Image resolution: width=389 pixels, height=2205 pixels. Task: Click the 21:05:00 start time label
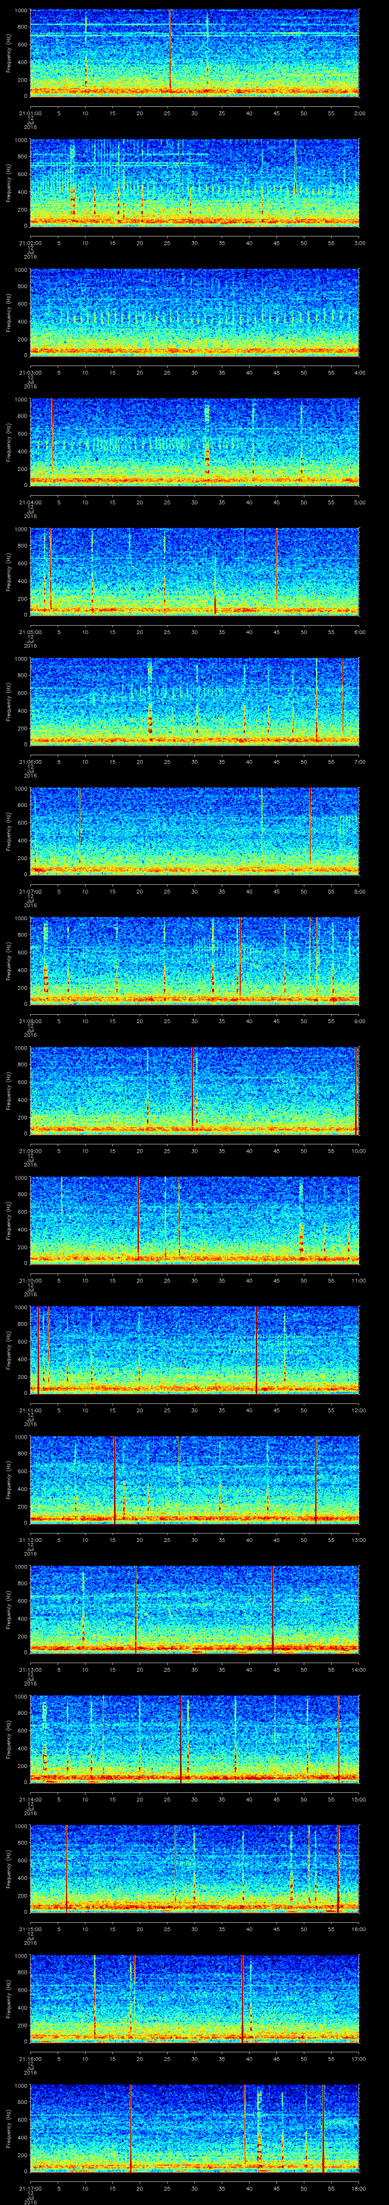(x=30, y=632)
